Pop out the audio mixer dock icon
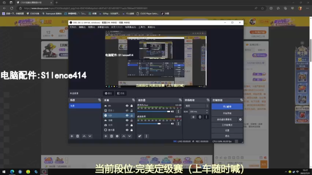 tap(180, 100)
